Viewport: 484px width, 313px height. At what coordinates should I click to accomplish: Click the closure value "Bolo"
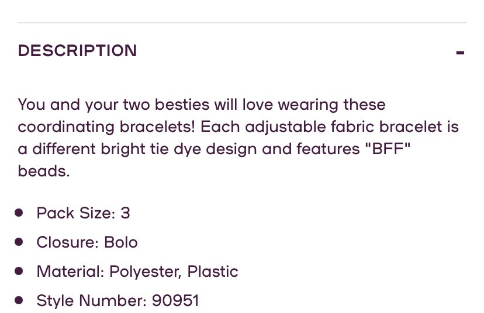point(121,242)
